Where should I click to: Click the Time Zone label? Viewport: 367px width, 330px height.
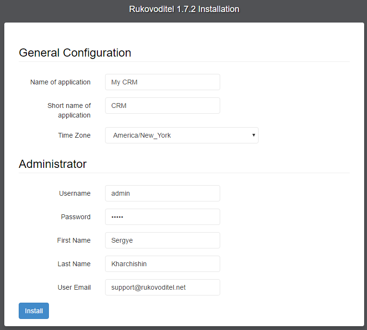[74, 135]
